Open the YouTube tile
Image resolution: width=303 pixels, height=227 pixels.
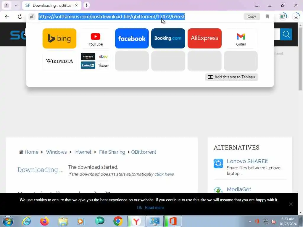tap(96, 38)
